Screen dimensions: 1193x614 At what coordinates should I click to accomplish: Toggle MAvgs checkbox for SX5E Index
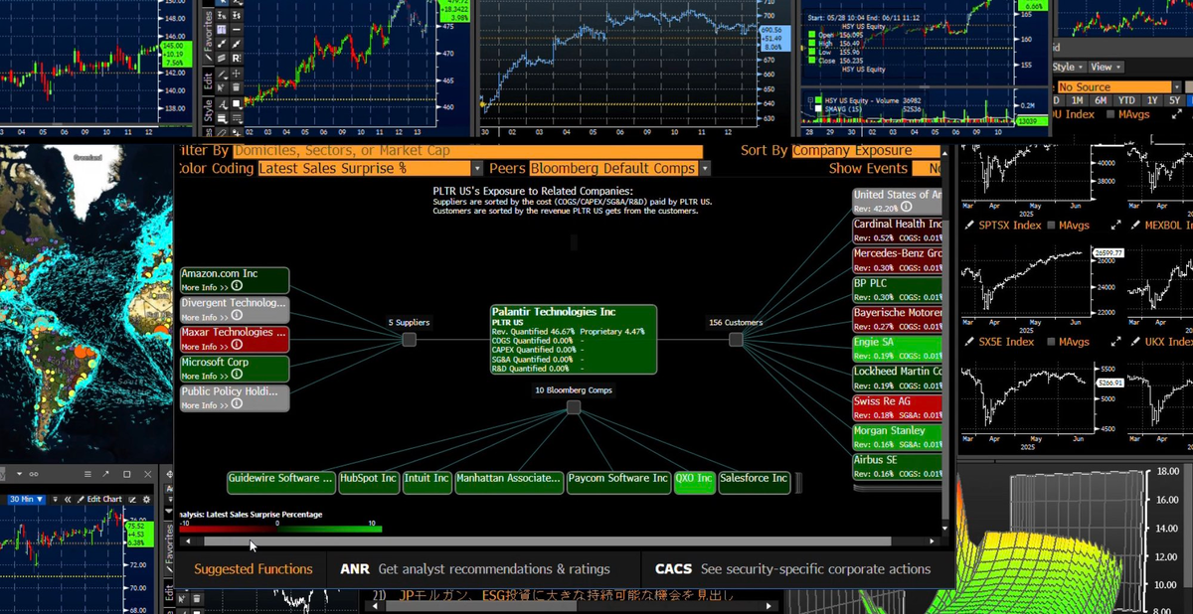click(x=1051, y=342)
